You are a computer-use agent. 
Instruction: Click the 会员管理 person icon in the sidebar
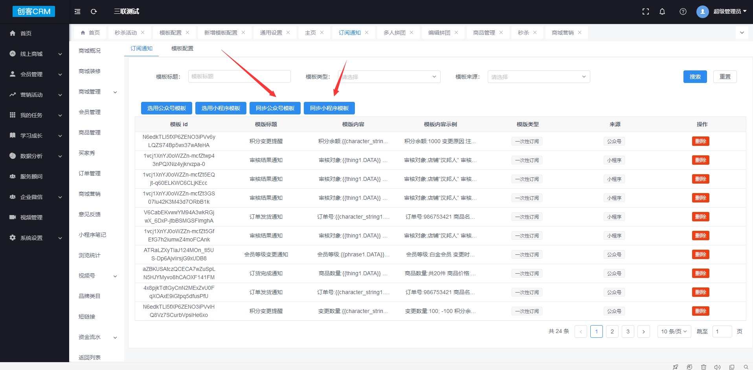tap(13, 74)
